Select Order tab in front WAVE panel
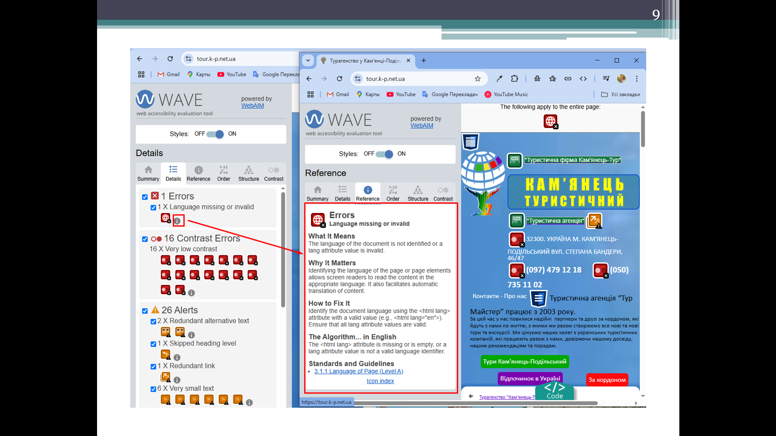 (393, 193)
